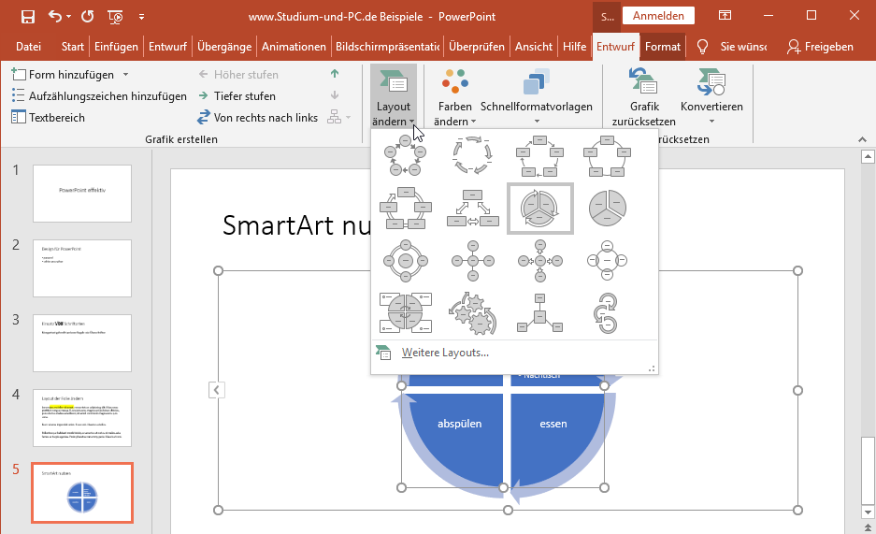Click the scroll up arrow of the slide scrollbar
The width and height of the screenshot is (876, 534).
[868, 157]
